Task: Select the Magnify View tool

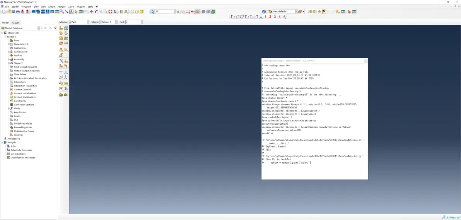Action: (101, 12)
